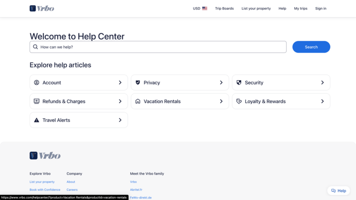Open the Security help topic label

coord(254,83)
